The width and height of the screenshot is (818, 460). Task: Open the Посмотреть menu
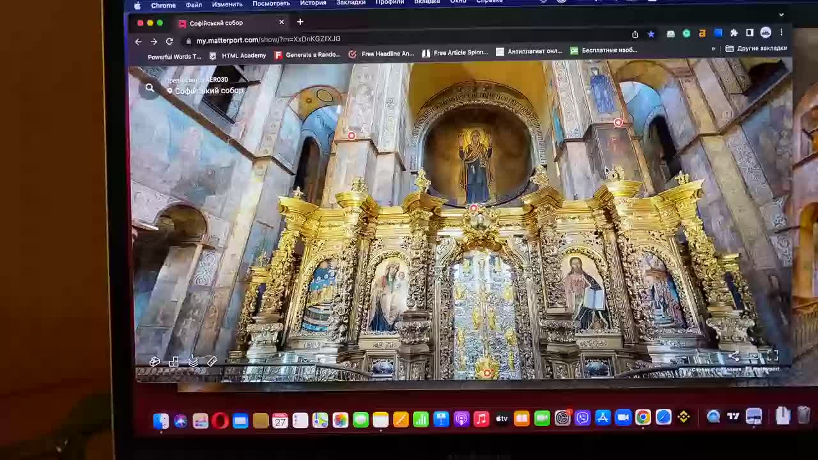coord(271,3)
